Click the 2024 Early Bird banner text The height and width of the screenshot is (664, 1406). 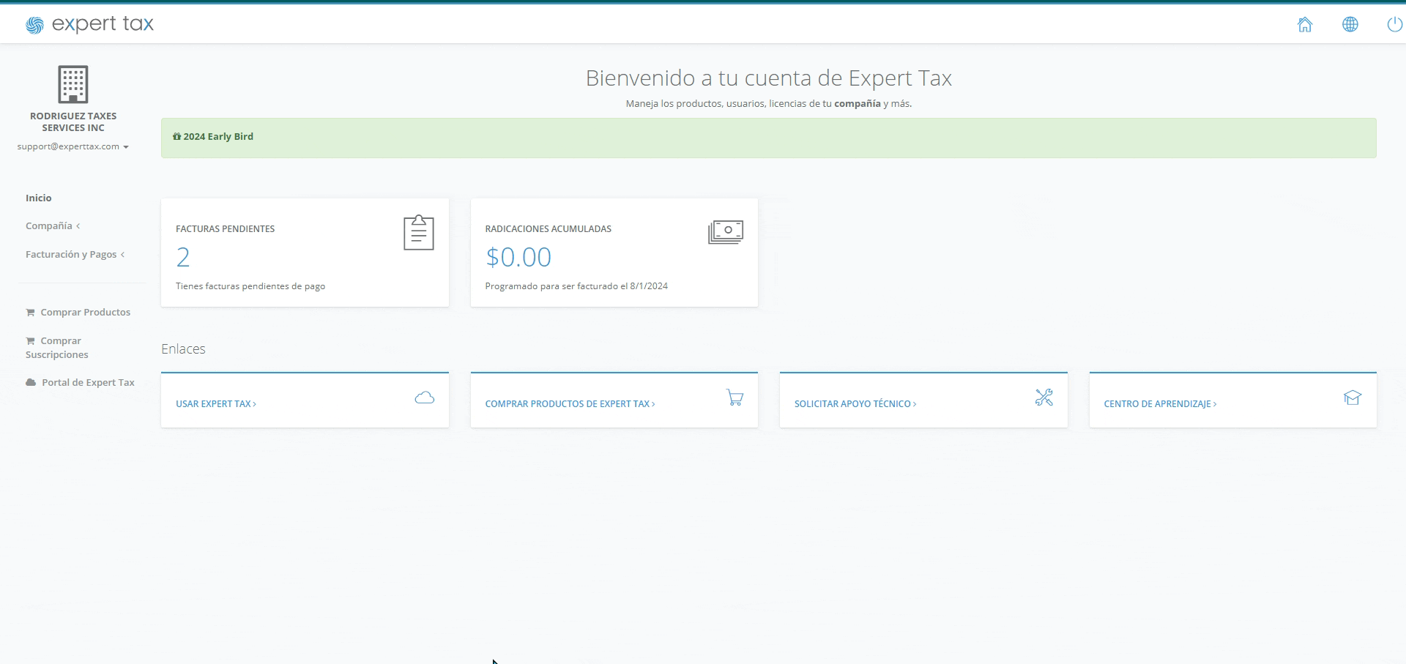click(x=218, y=136)
